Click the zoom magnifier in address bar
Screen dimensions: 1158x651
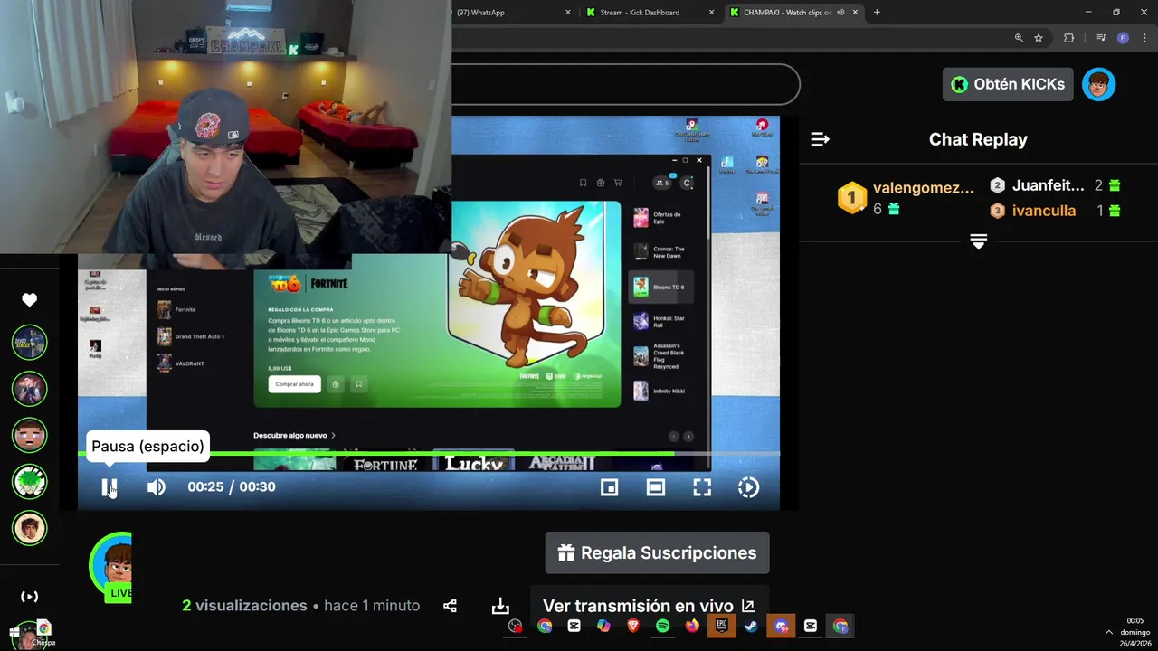(x=1019, y=38)
